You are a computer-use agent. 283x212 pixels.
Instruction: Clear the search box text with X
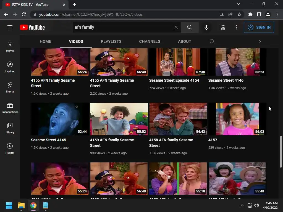point(176,27)
